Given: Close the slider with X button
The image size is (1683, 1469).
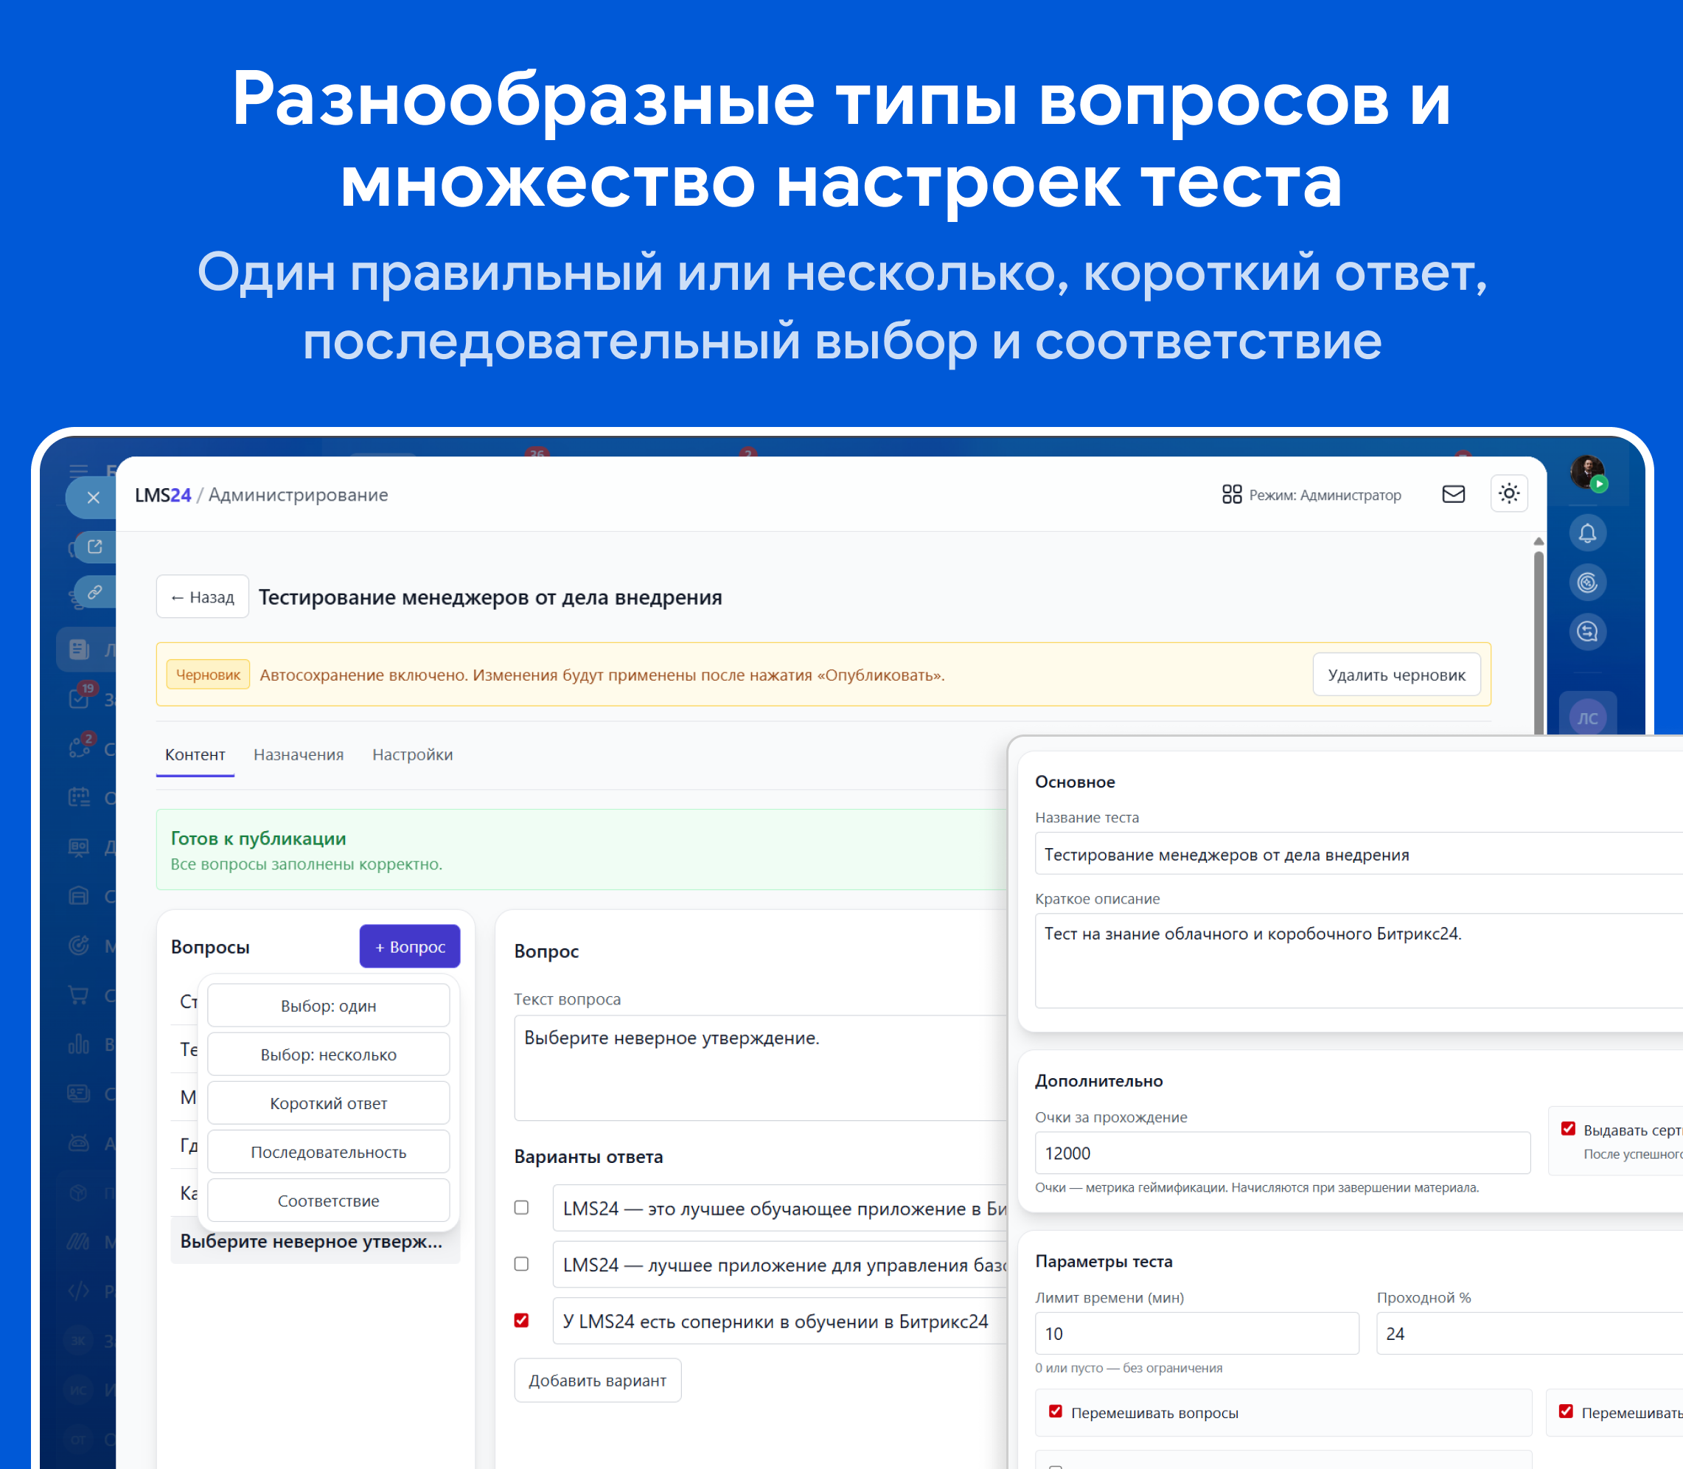Looking at the screenshot, I should point(94,498).
